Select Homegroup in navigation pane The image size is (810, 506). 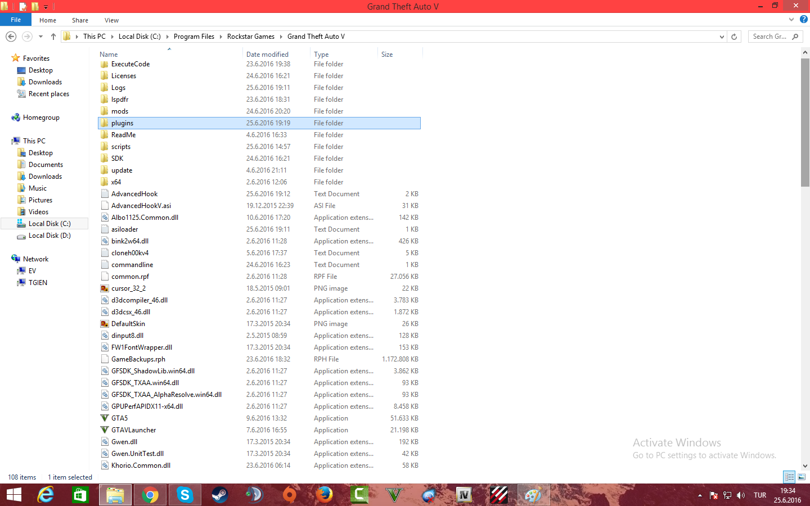point(41,118)
